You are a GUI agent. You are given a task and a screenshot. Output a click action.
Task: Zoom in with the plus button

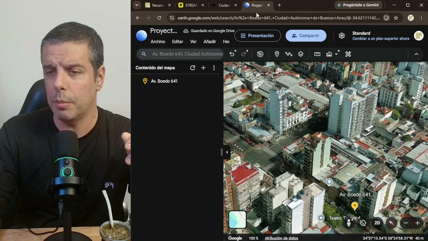[417, 223]
